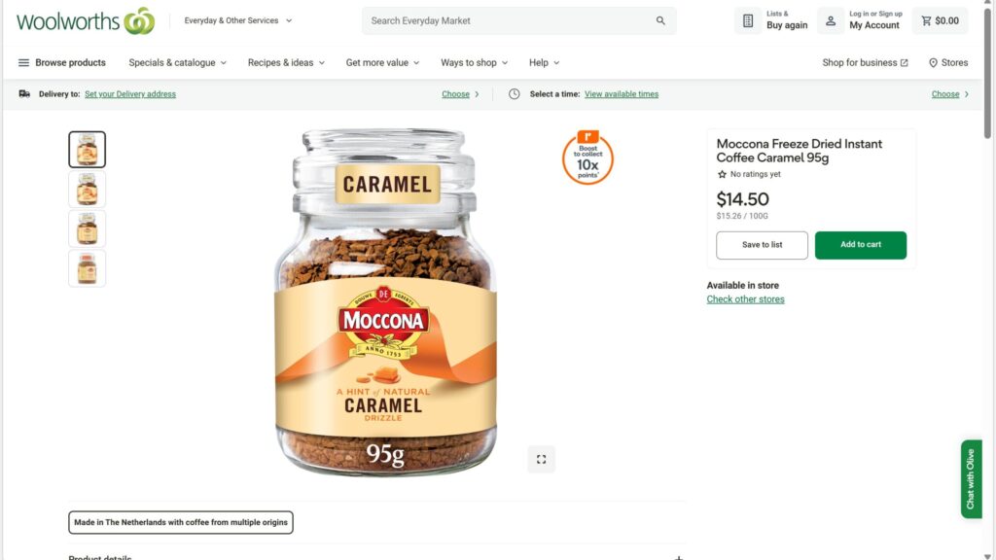Click the Save to list button
Viewport: 996px width, 560px height.
pos(762,245)
